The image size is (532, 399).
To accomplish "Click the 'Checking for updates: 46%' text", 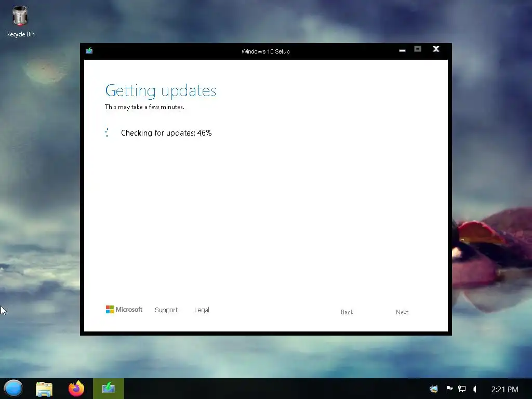I will 166,133.
